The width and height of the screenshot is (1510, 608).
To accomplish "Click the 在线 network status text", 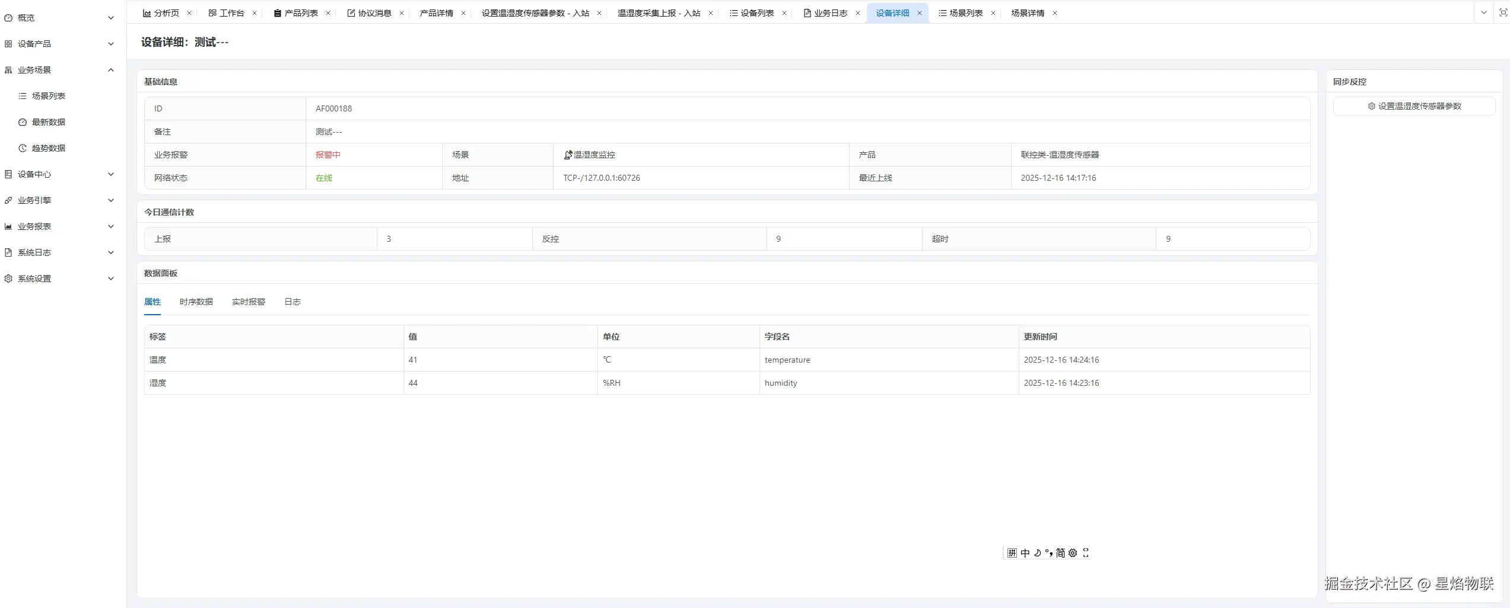I will 324,178.
